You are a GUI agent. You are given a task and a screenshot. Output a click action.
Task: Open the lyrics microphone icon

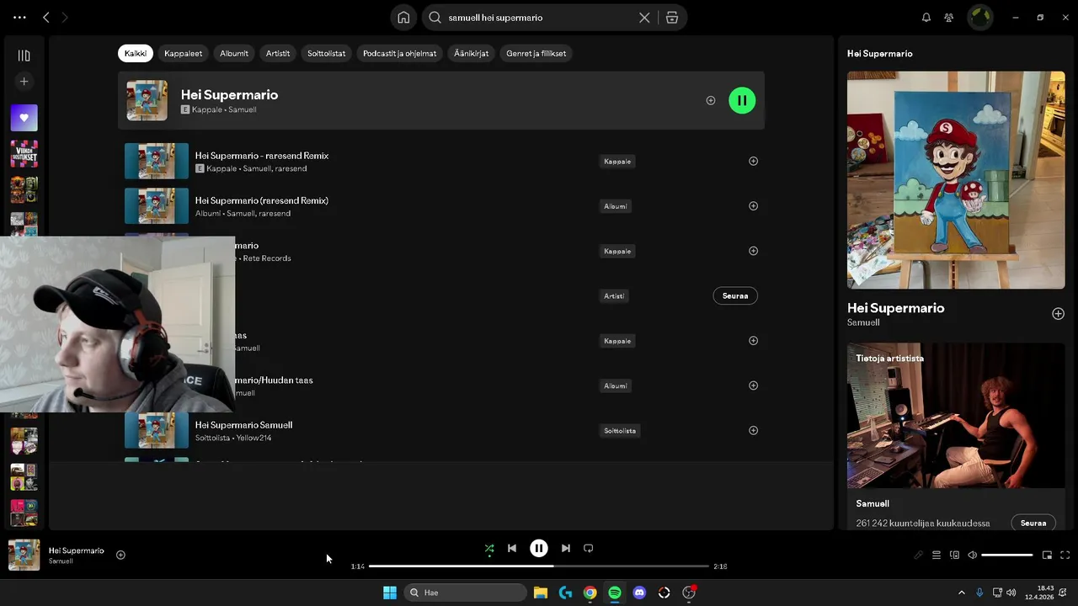click(x=919, y=555)
